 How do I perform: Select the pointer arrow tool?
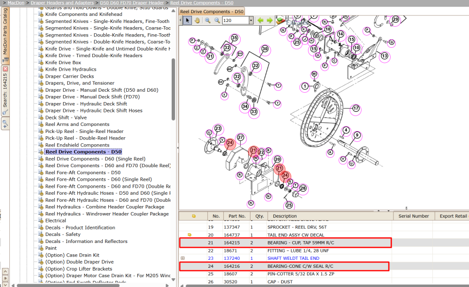click(187, 20)
